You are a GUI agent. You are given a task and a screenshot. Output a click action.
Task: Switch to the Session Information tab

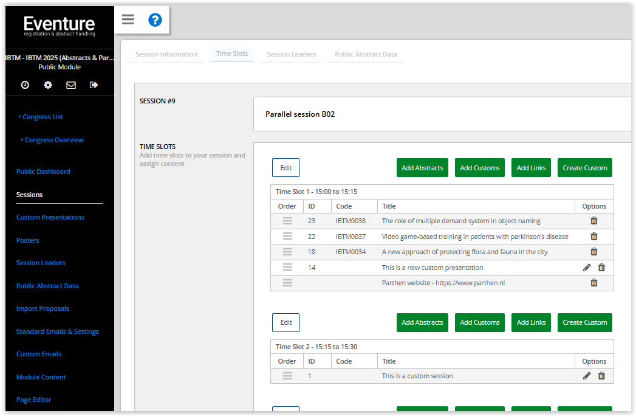click(x=166, y=54)
